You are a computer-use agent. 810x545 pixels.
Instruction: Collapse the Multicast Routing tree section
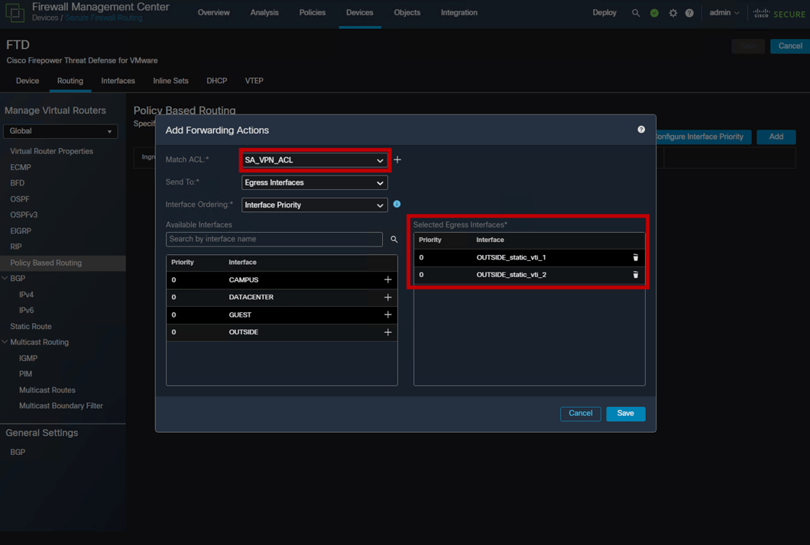[x=5, y=342]
